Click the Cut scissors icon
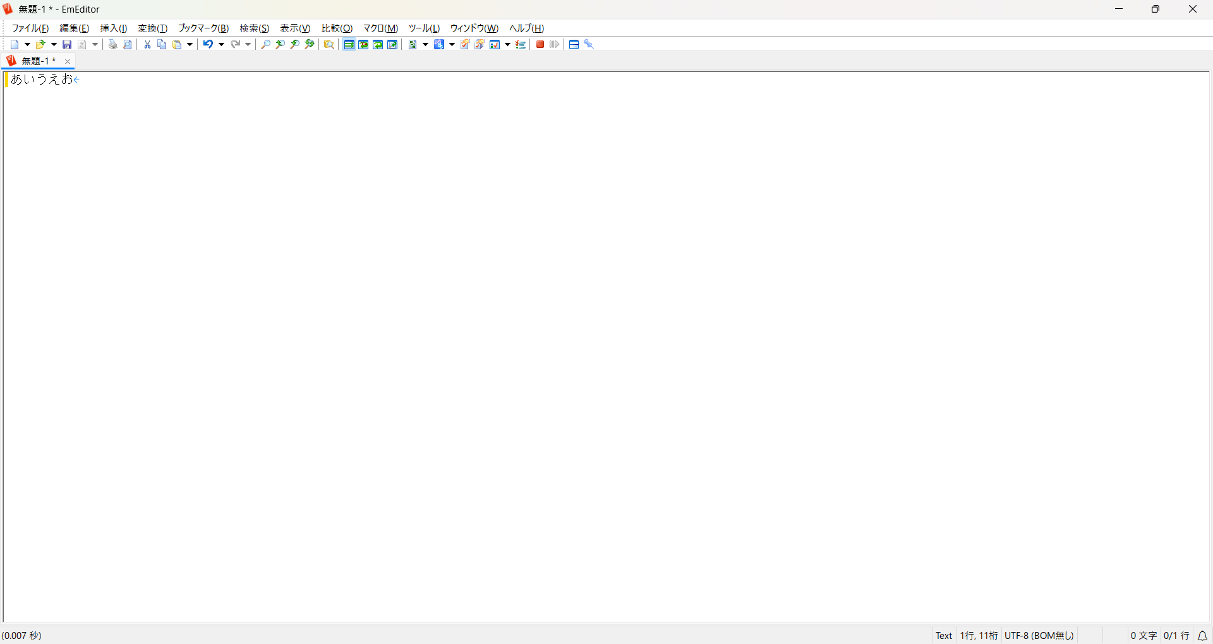The image size is (1213, 644). pyautogui.click(x=147, y=44)
